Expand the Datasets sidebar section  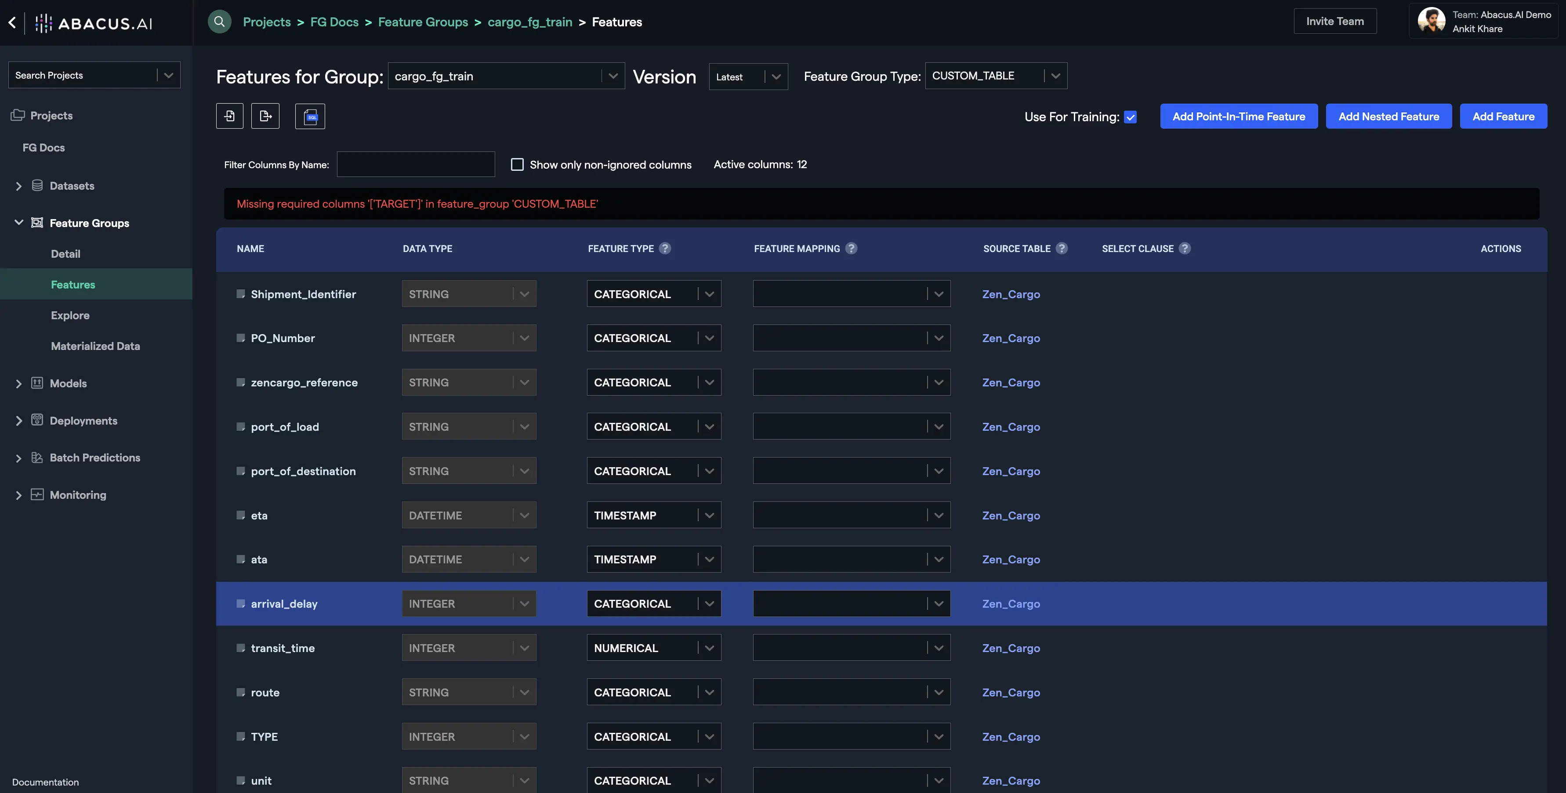click(19, 186)
